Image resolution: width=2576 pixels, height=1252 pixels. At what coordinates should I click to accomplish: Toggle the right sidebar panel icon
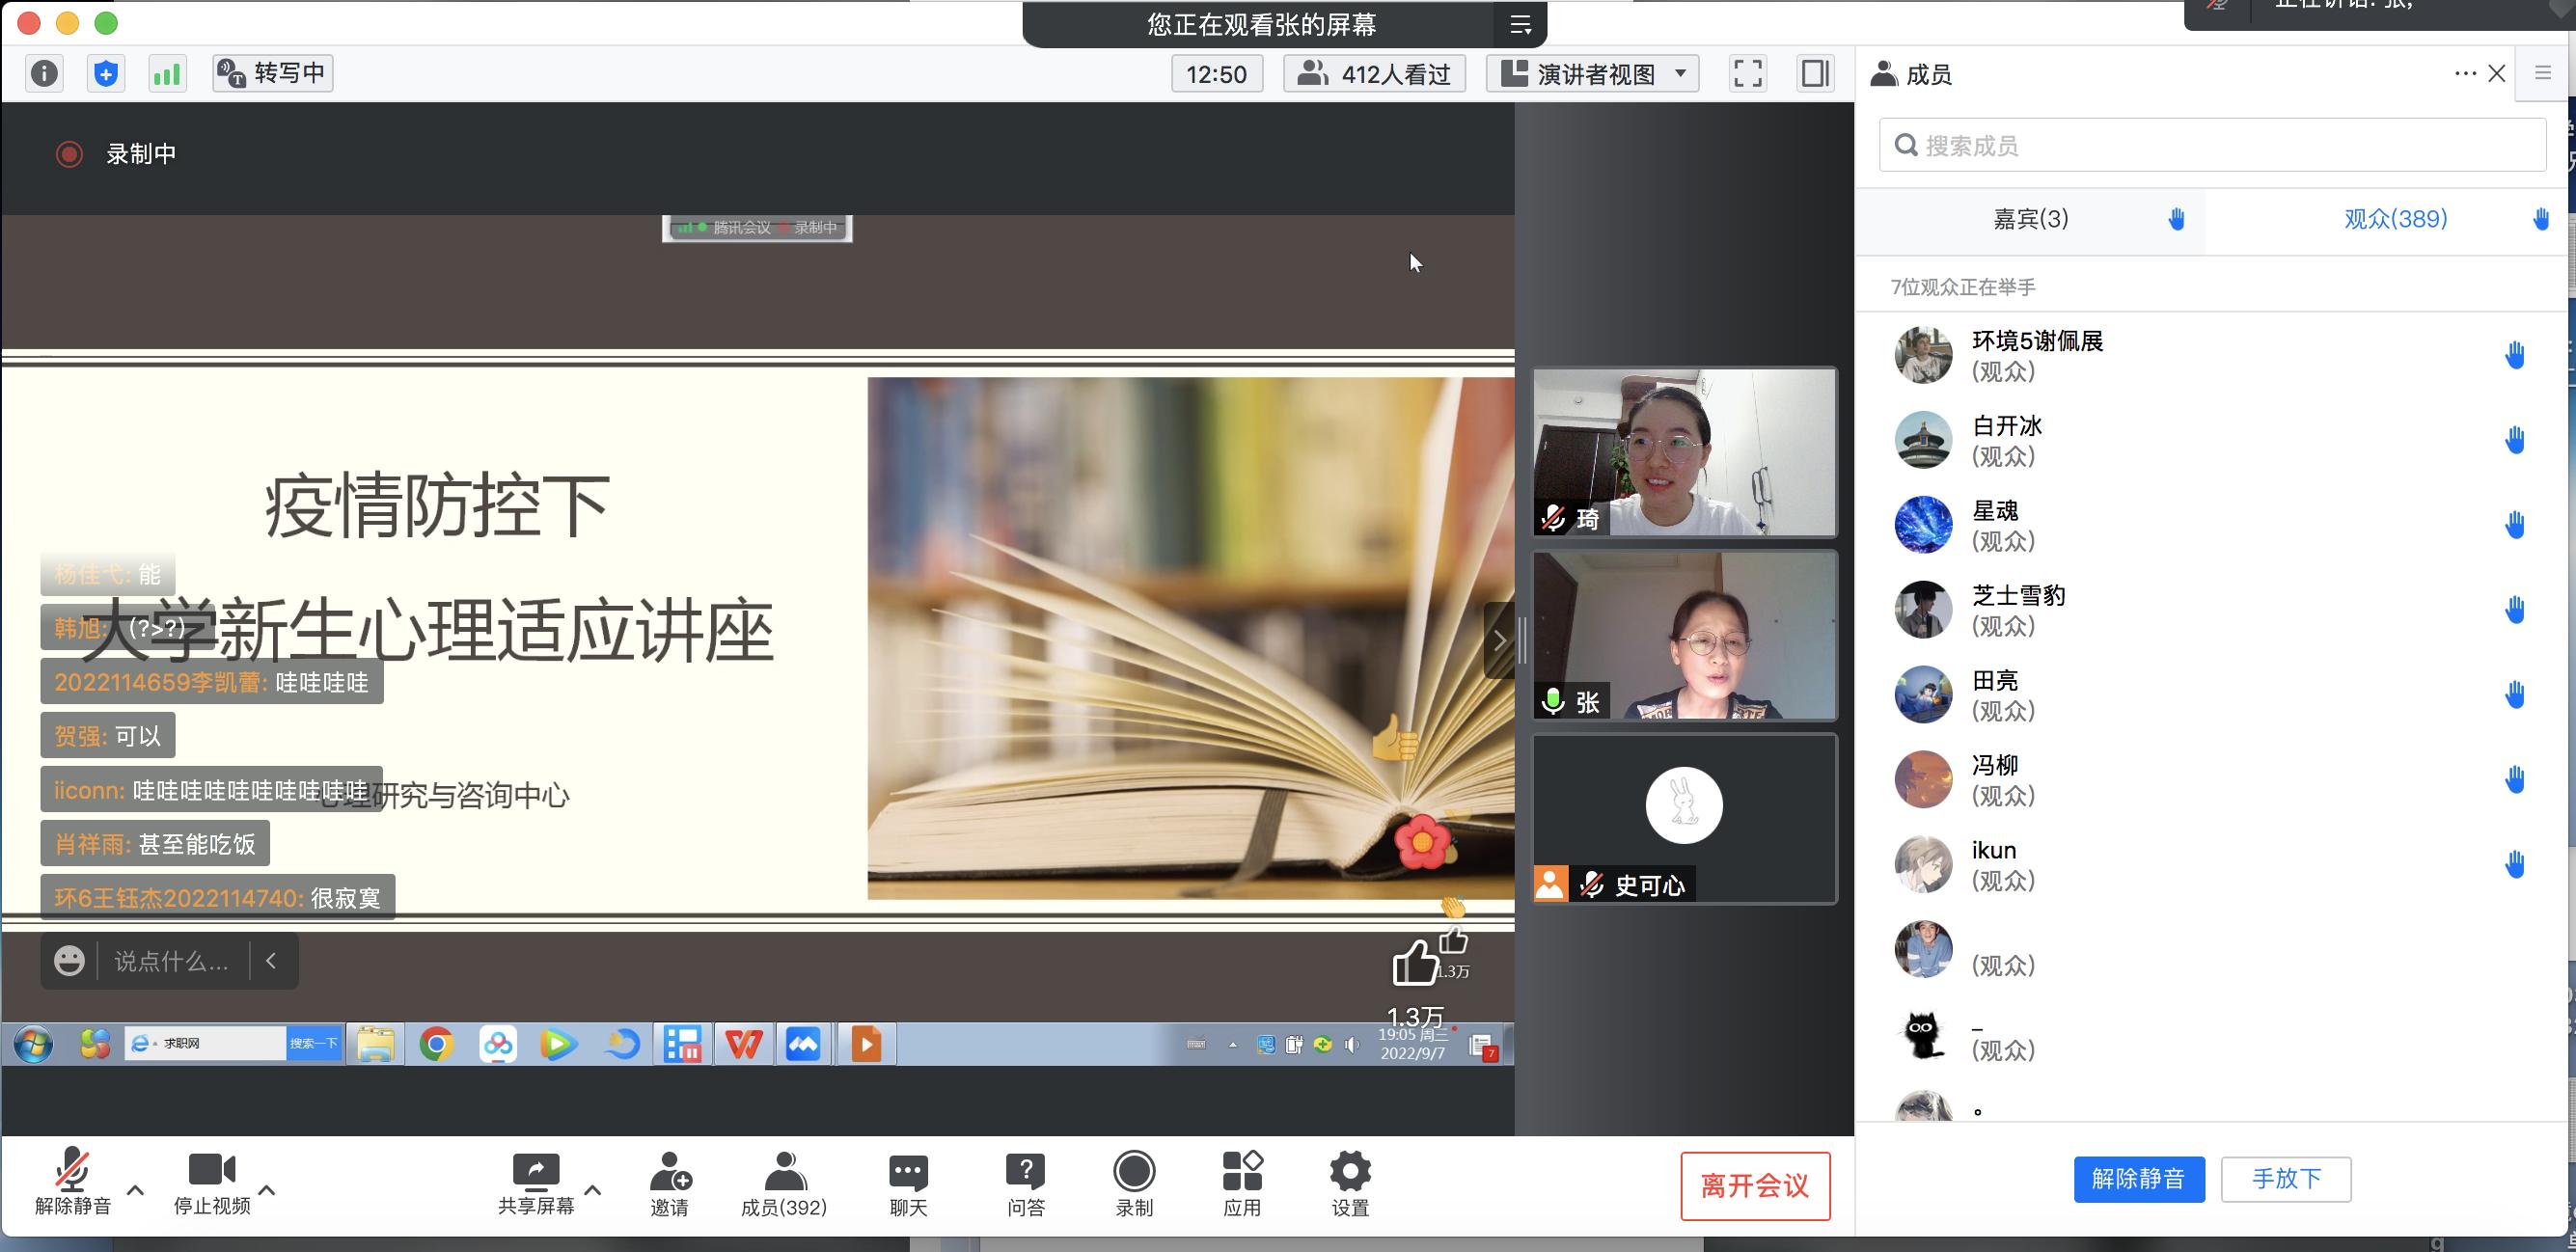(x=1814, y=73)
